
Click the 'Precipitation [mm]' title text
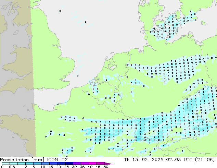(x=22, y=160)
